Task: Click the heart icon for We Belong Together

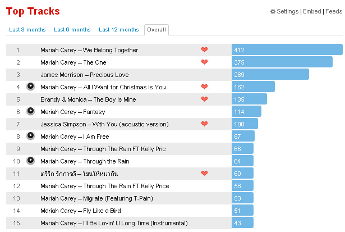Action: click(204, 49)
